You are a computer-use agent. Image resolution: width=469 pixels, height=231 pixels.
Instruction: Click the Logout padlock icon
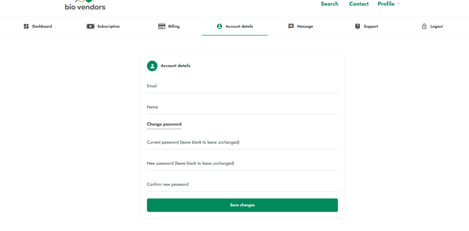tap(424, 26)
